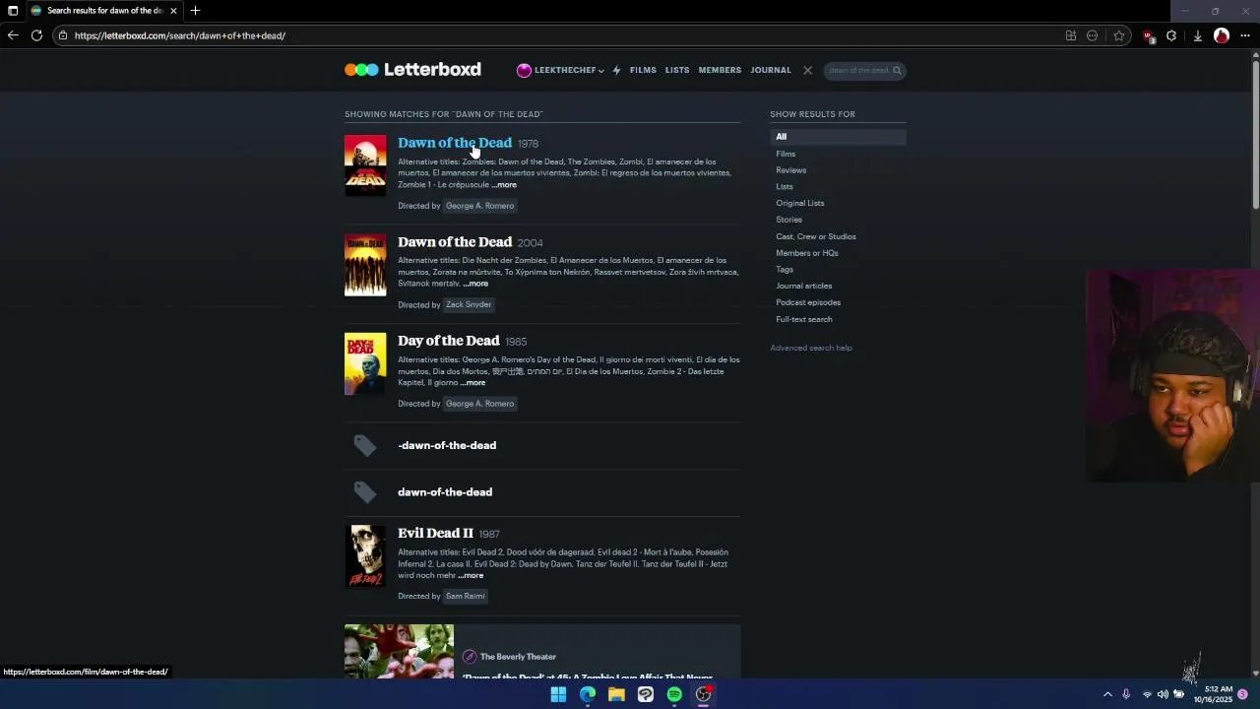
Task: Open Dawn of the Dead 1978 title link
Action: click(x=455, y=143)
